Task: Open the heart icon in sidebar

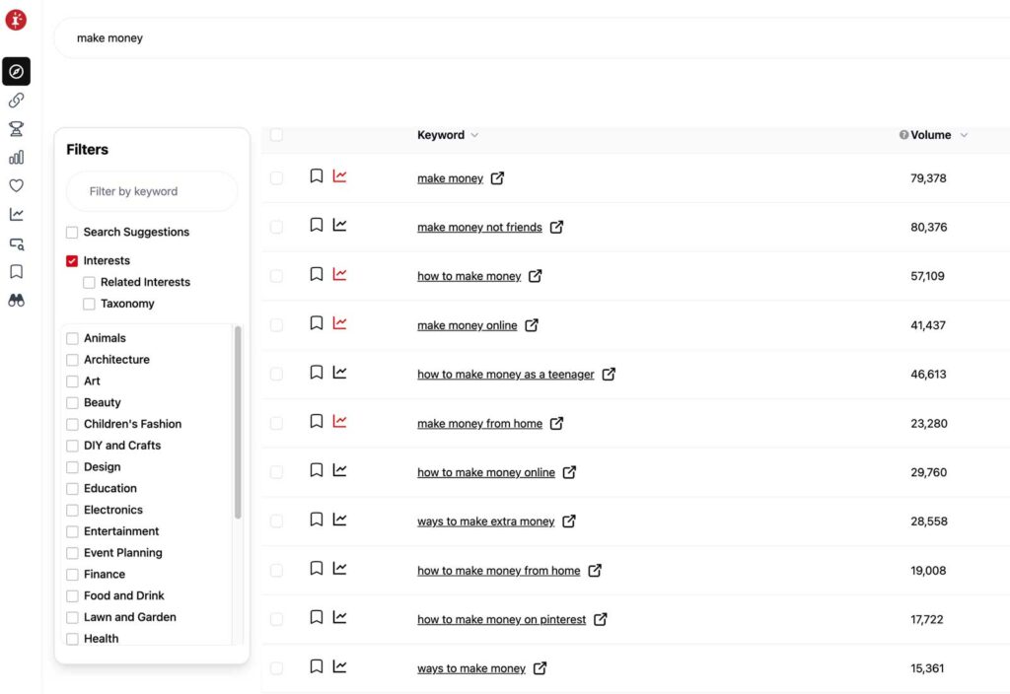Action: [x=16, y=185]
